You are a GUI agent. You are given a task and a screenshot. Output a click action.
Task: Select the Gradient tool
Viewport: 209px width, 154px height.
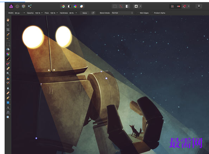tap(8, 54)
